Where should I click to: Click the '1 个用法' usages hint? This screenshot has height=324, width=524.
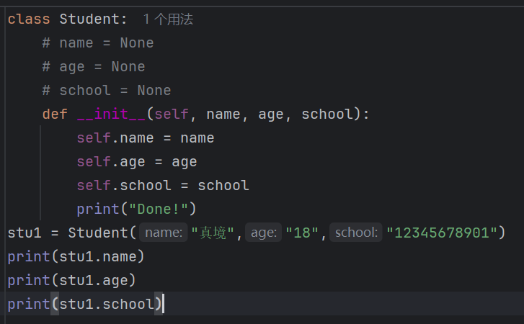(168, 19)
